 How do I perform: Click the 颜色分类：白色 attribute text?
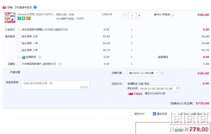tap(65, 15)
